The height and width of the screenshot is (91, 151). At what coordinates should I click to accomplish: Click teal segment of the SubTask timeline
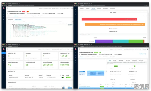[x=121, y=41]
